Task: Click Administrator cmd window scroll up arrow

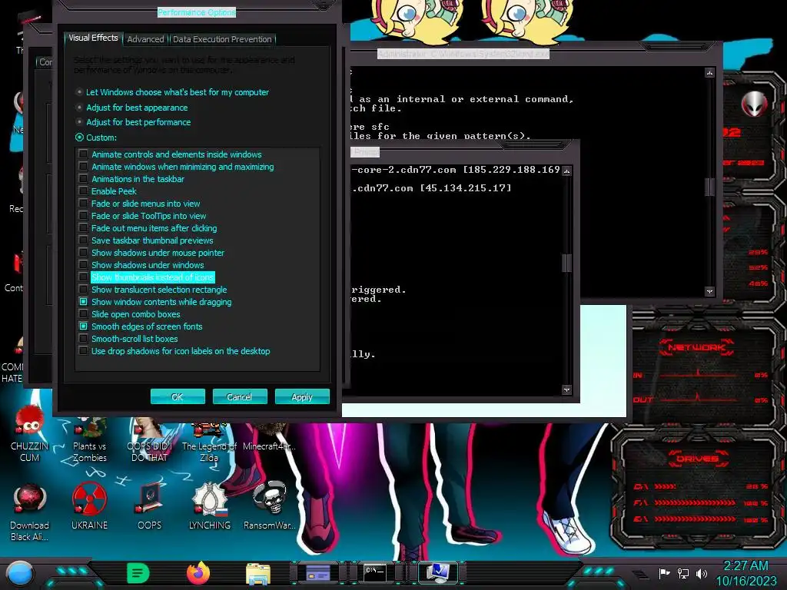Action: click(x=709, y=73)
